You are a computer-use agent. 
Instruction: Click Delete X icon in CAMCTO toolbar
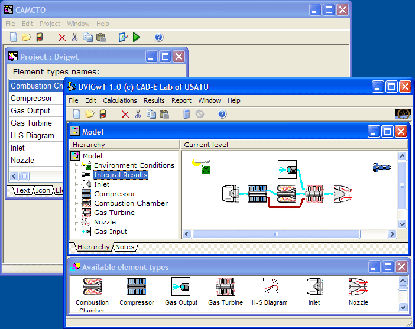(62, 38)
